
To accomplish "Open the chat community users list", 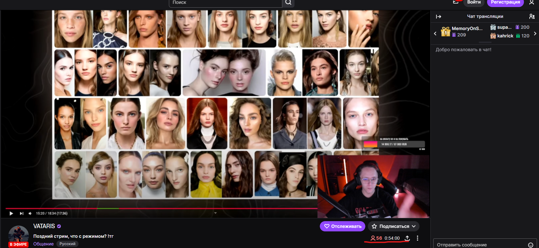I will pyautogui.click(x=532, y=16).
